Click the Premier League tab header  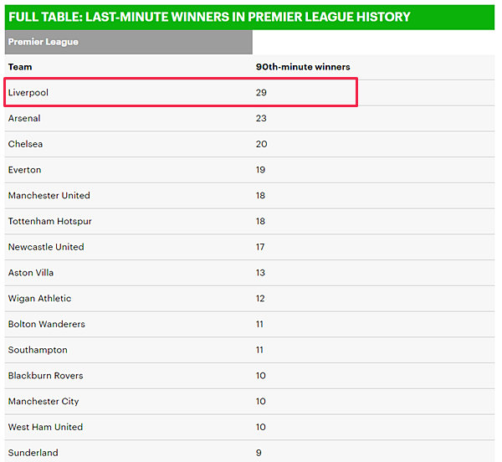tap(128, 42)
